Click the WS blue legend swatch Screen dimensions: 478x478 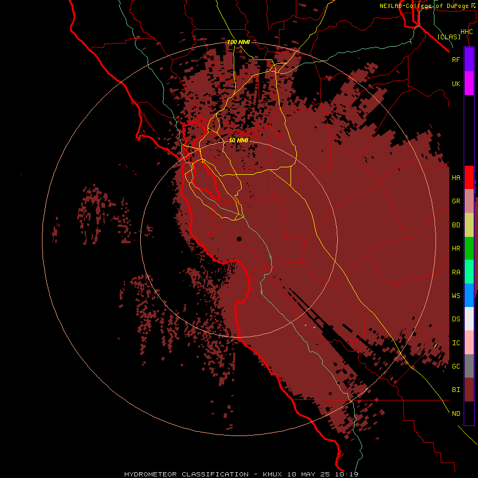coord(469,295)
